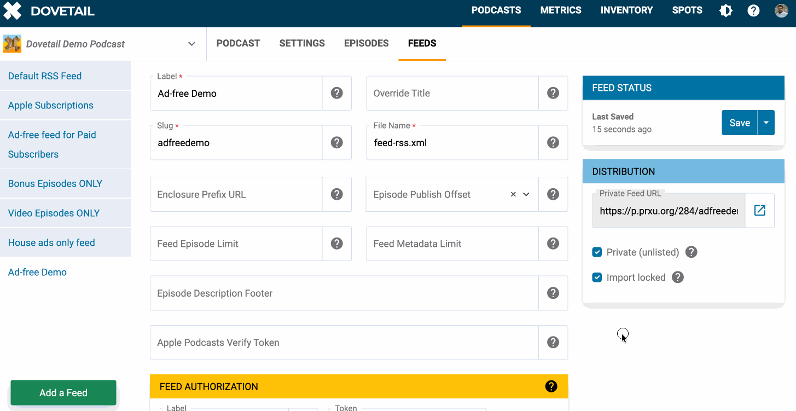Open the Dovetail Demo Podcast selector
Screen dimensions: 796x411
tap(191, 43)
